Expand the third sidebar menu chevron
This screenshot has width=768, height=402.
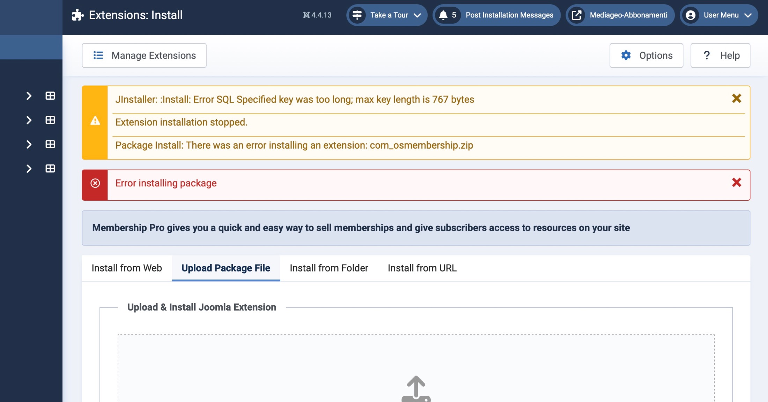29,144
